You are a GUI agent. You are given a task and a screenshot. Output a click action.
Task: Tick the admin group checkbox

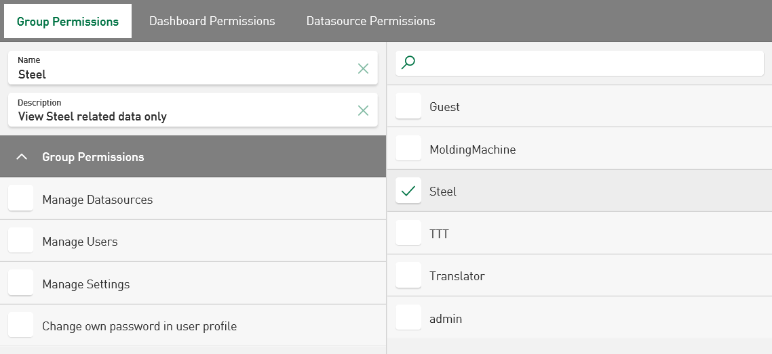pos(408,318)
